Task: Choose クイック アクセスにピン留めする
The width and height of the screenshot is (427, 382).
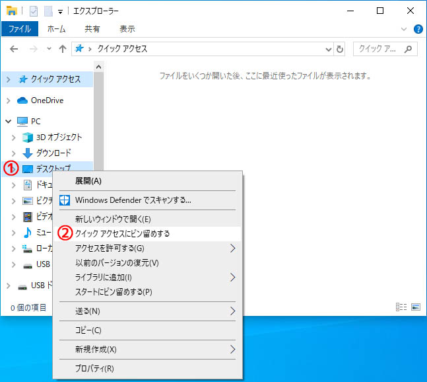Action: point(147,234)
